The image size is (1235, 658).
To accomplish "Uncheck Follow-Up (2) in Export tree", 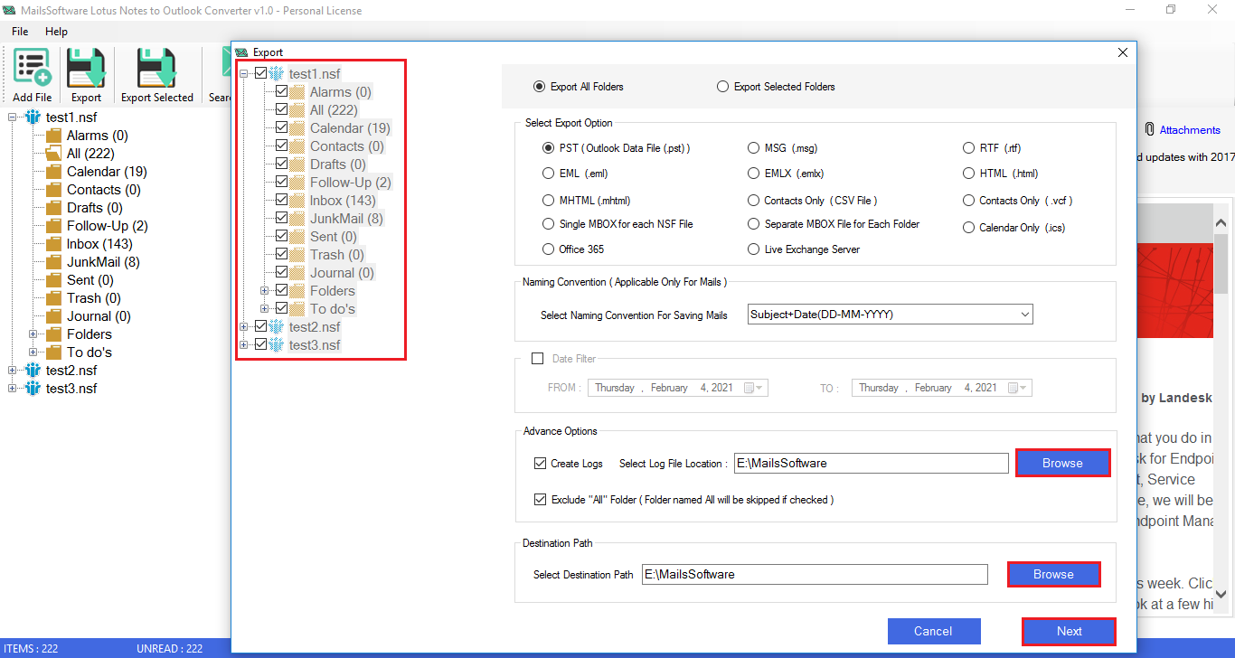I will 281,183.
